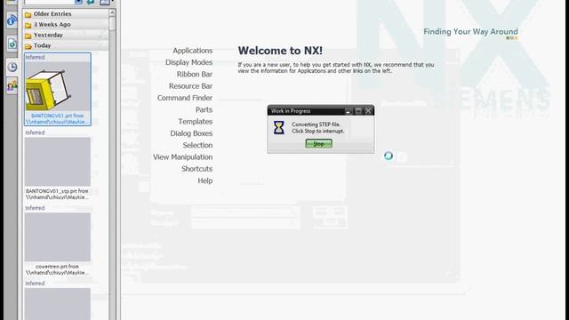Image resolution: width=569 pixels, height=320 pixels.
Task: Open the Command Finder help topic
Action: (185, 98)
